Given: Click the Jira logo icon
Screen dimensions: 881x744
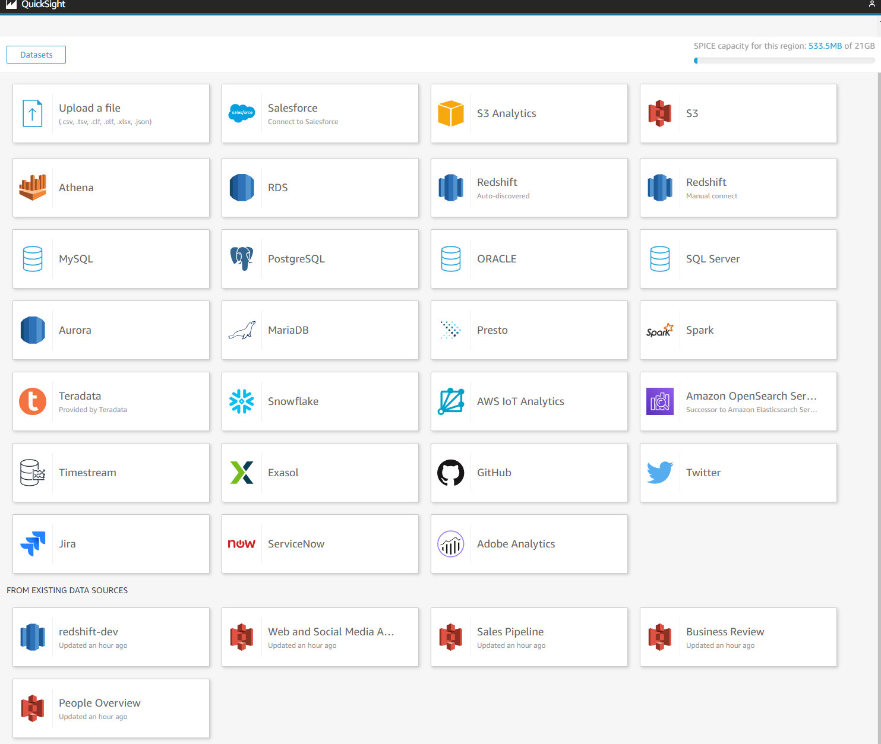Looking at the screenshot, I should tap(33, 544).
